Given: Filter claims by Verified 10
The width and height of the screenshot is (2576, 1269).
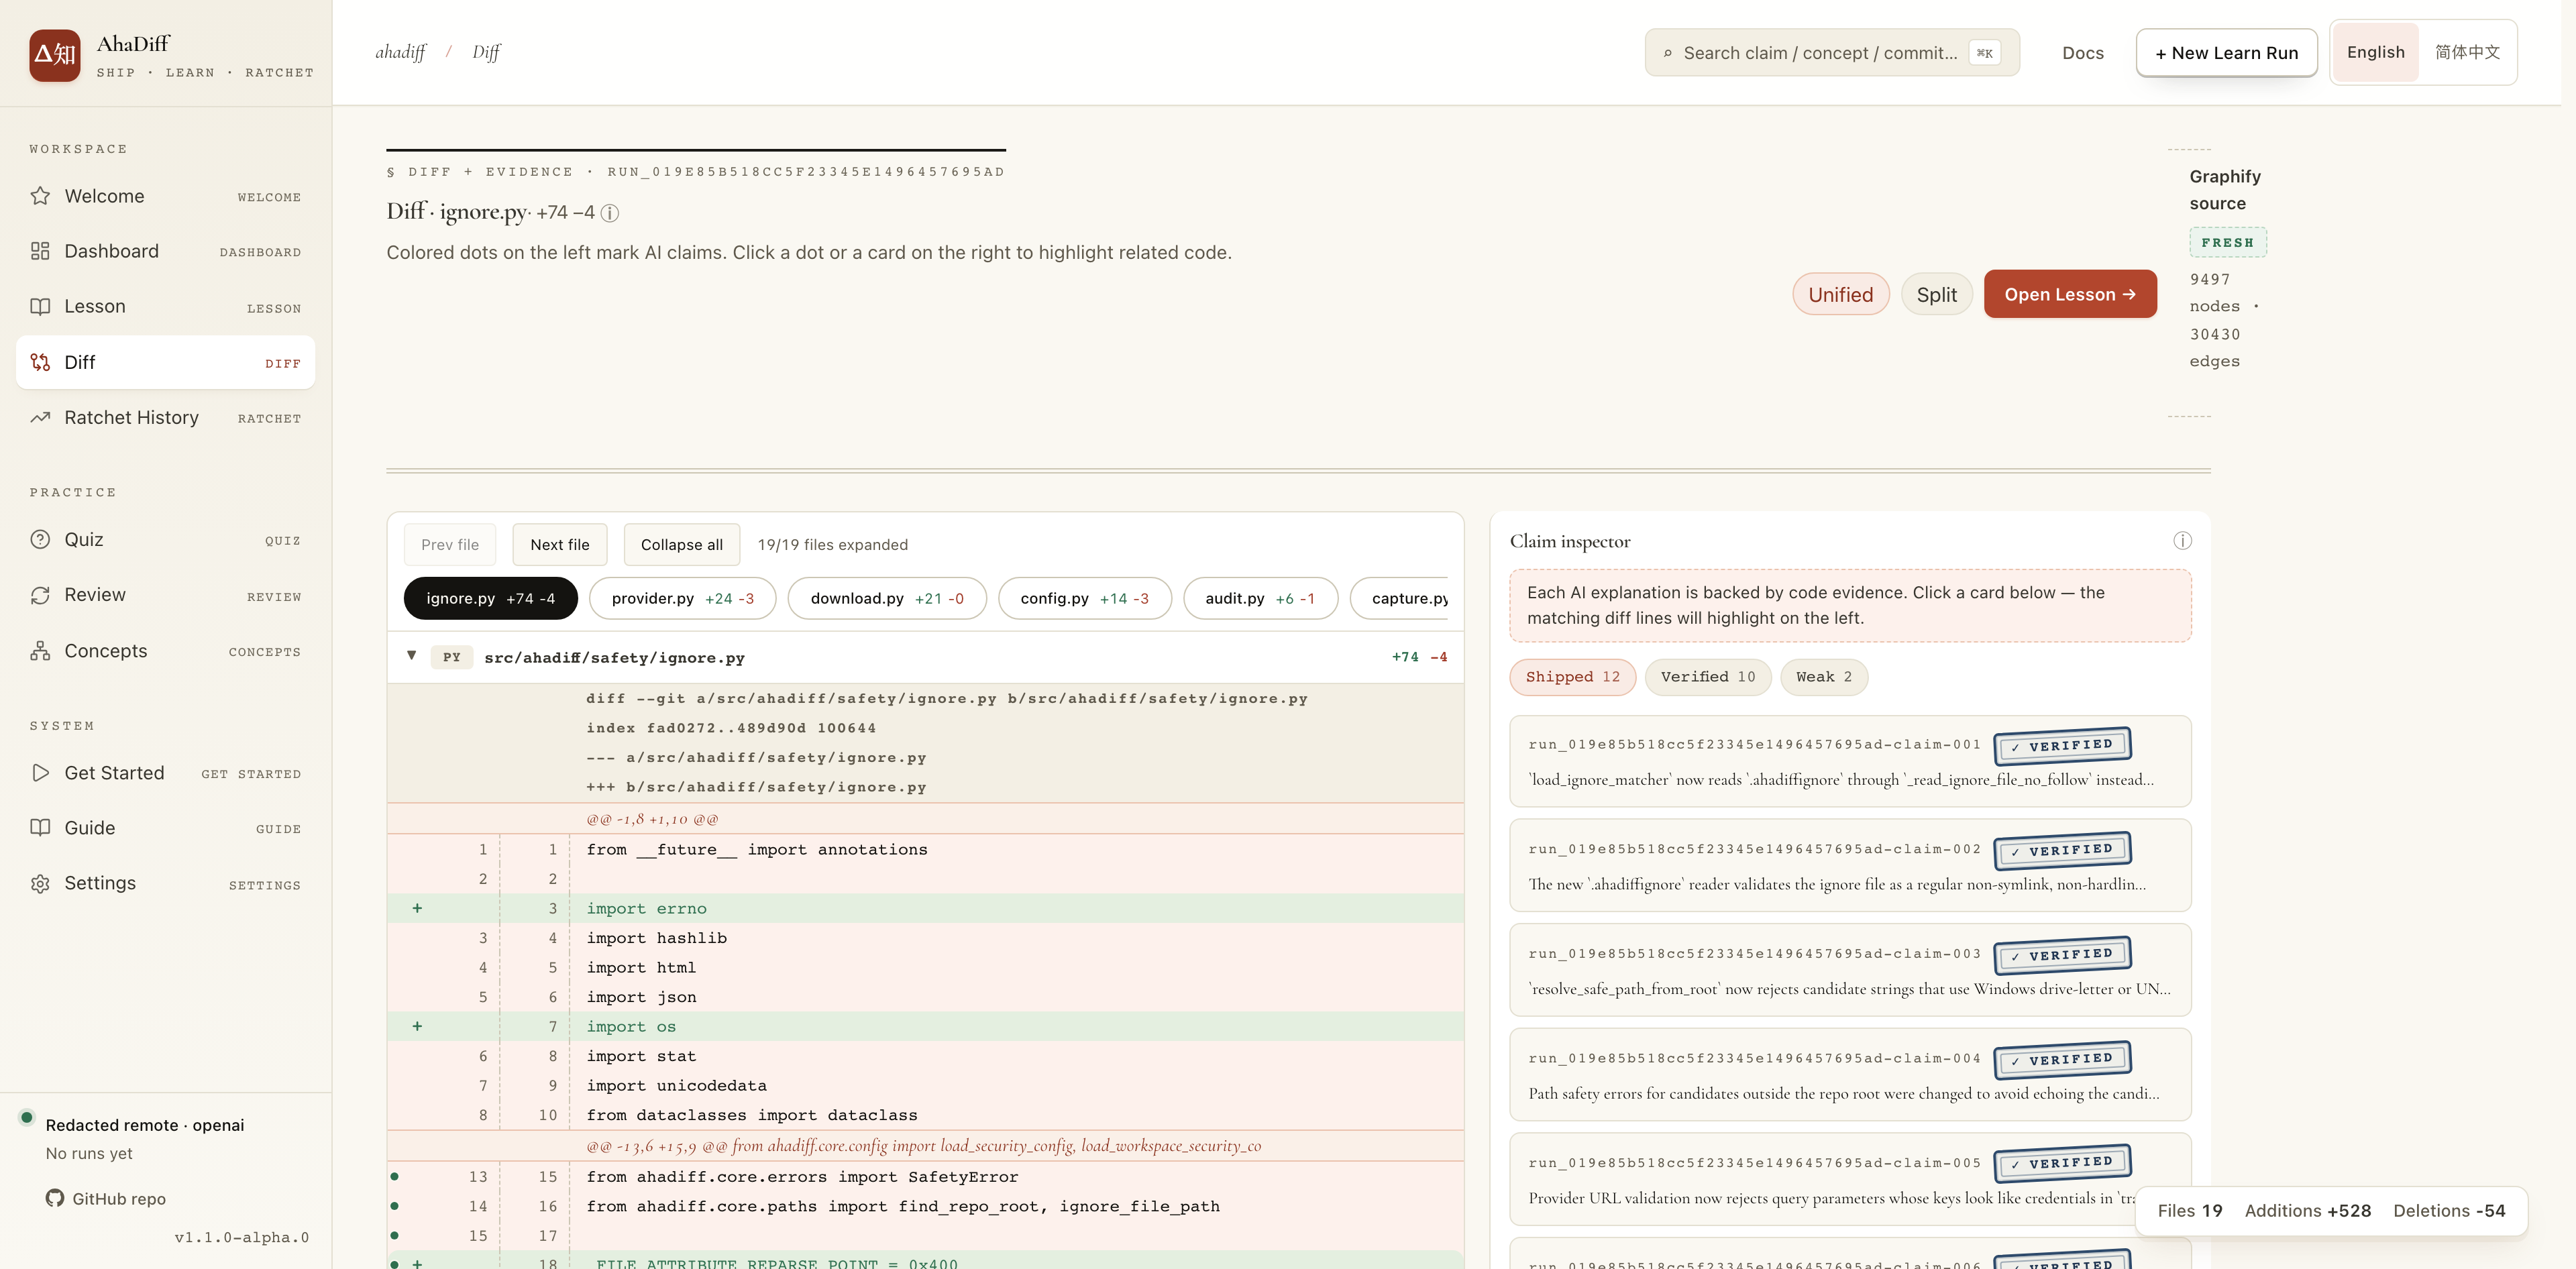Looking at the screenshot, I should (1707, 677).
